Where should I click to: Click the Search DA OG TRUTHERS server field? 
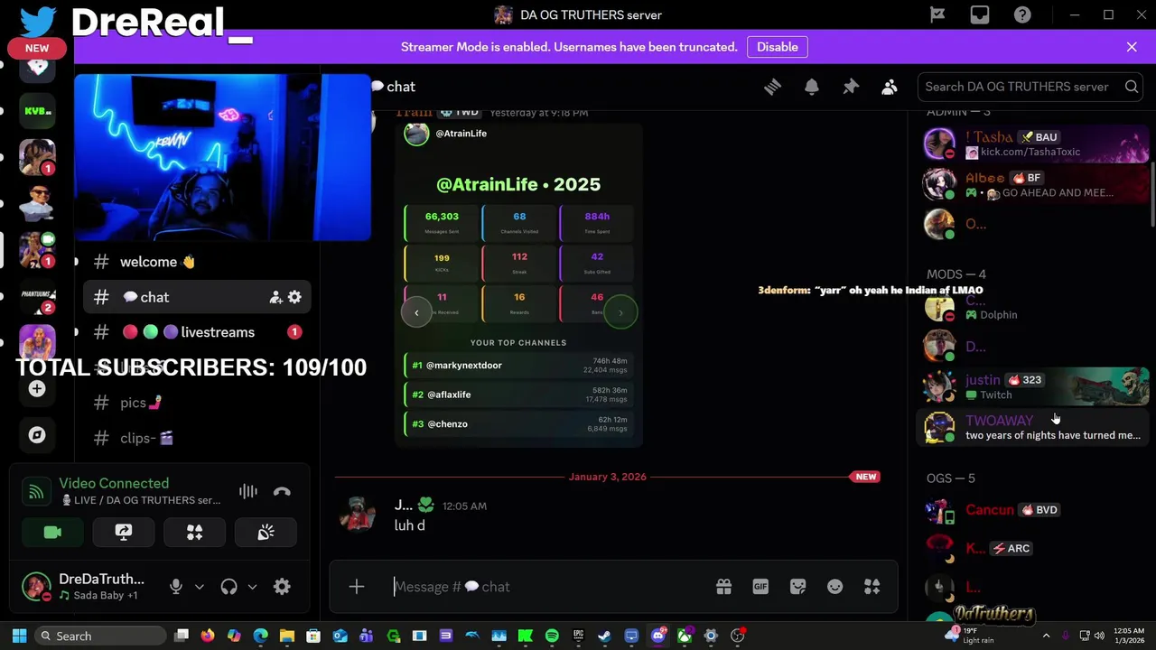[x=1030, y=87]
